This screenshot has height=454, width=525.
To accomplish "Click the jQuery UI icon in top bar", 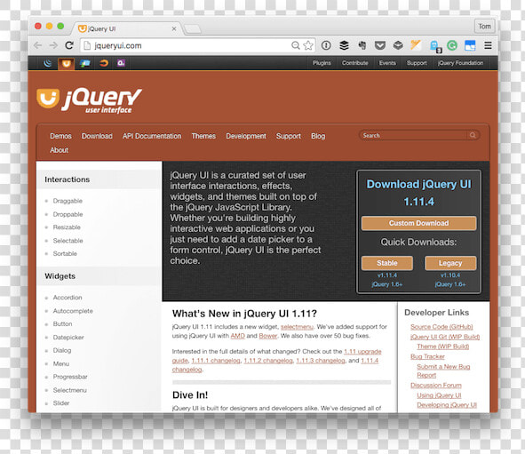I will 67,63.
